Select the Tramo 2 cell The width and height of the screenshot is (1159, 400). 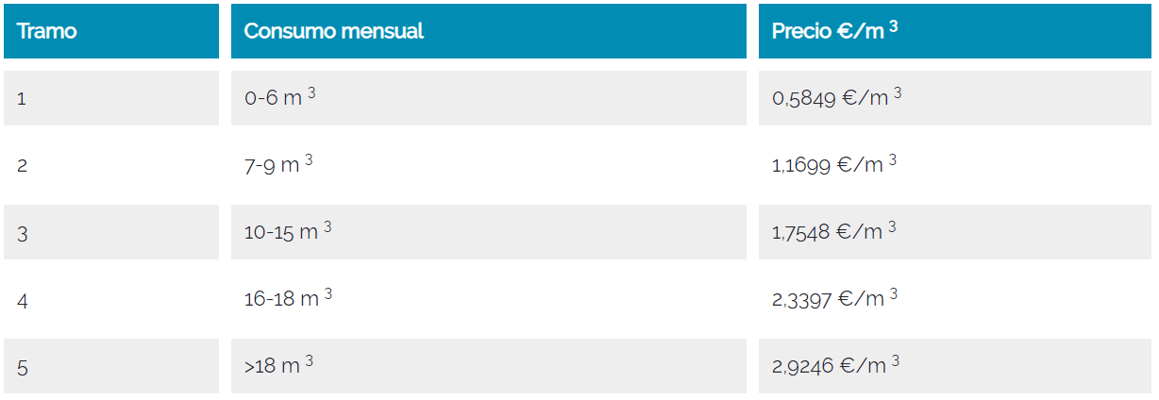coord(22,166)
